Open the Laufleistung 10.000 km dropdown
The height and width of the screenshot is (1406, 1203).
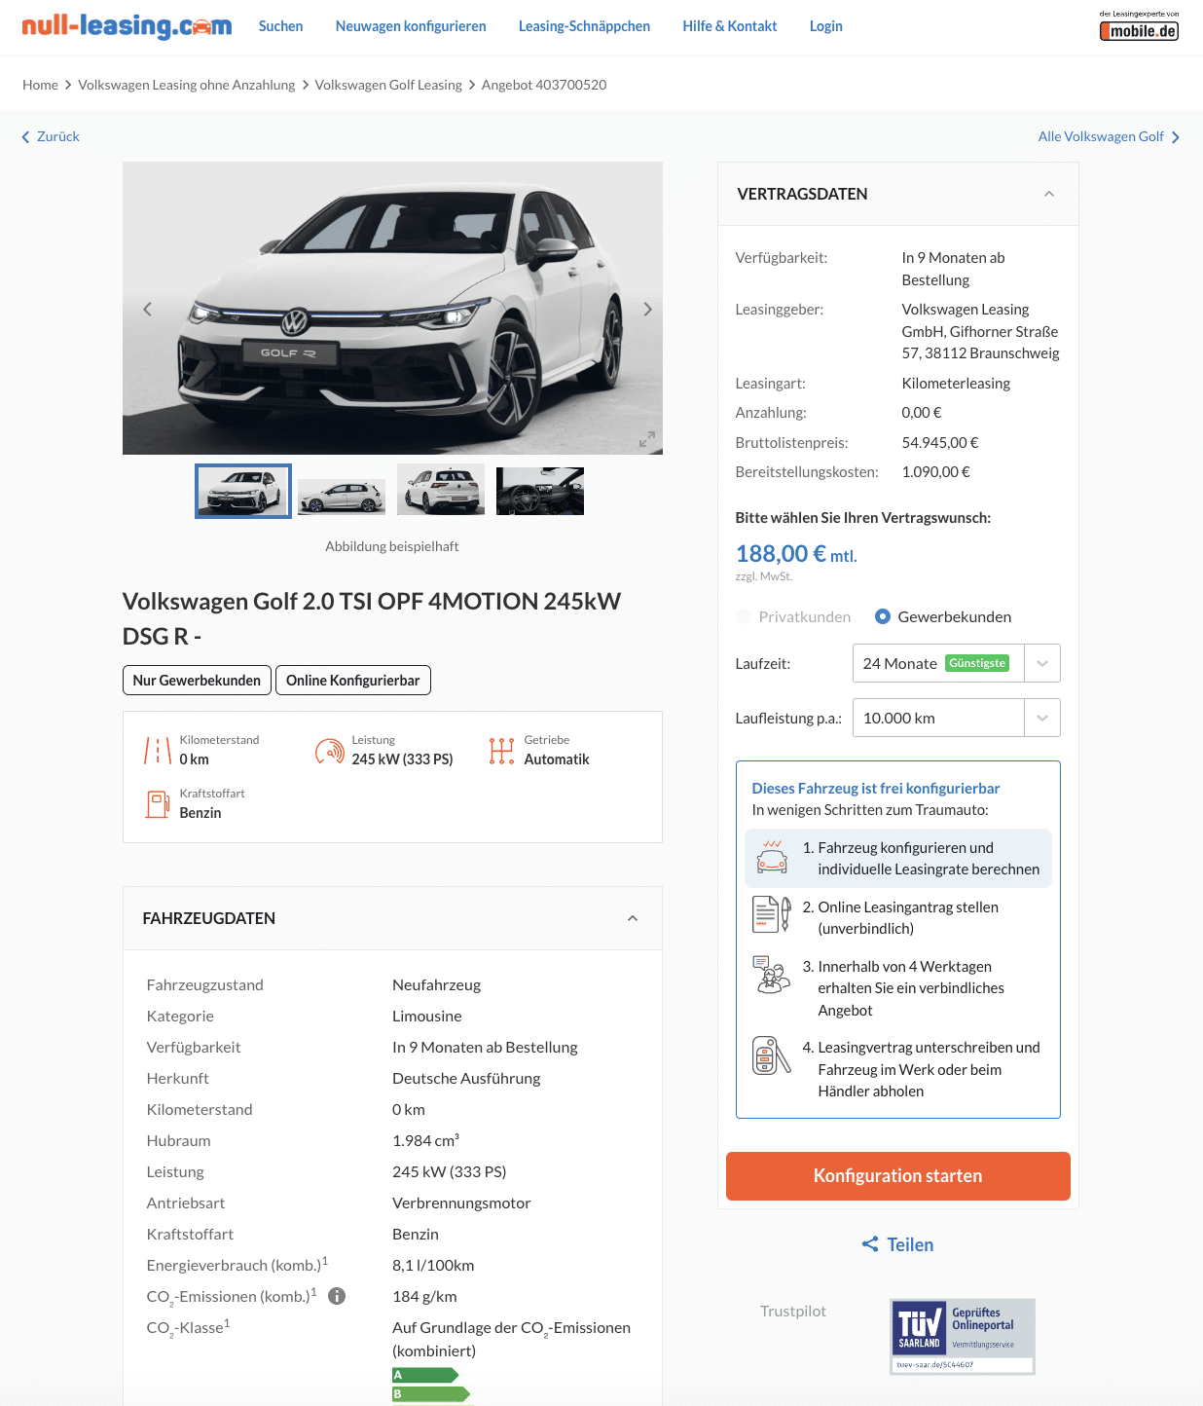click(956, 718)
